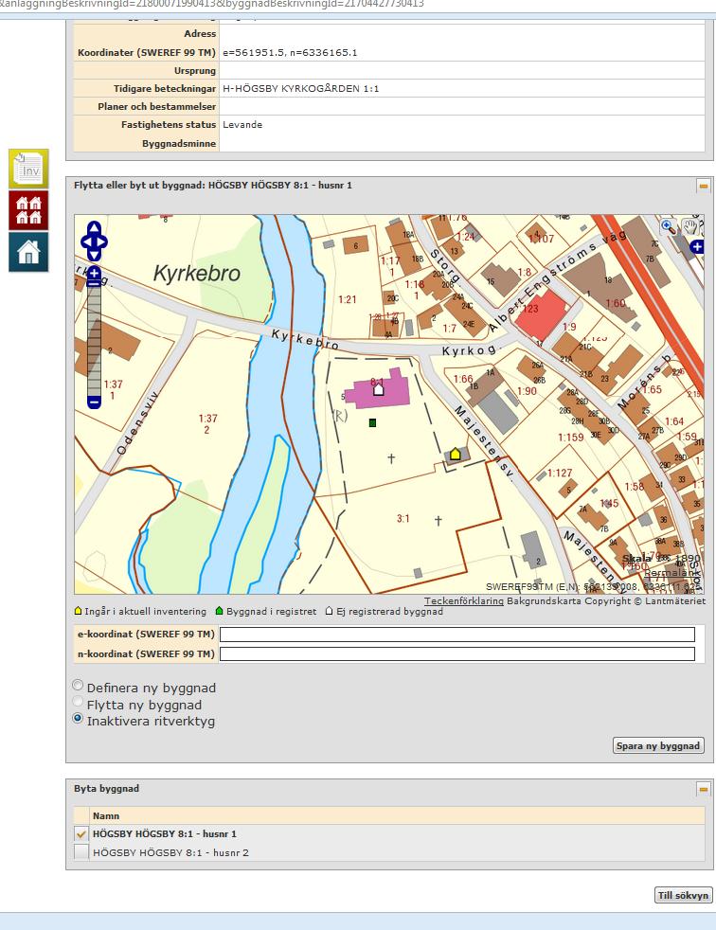The image size is (716, 930).
Task: Click the zoom slider handle near top
Action: (x=94, y=284)
